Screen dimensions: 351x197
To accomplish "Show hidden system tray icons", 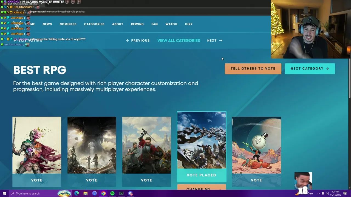I will tap(318, 193).
